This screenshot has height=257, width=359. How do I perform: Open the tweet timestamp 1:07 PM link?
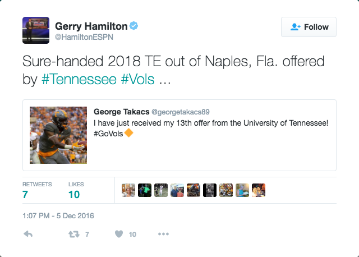click(58, 216)
